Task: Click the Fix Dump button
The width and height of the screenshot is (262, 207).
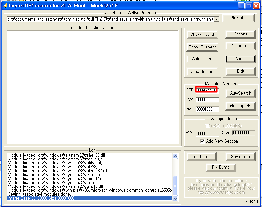Action: 221,167
